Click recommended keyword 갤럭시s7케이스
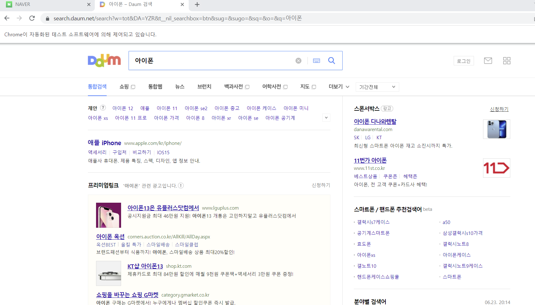Image resolution: width=535 pixels, height=305 pixels. pos(373,222)
